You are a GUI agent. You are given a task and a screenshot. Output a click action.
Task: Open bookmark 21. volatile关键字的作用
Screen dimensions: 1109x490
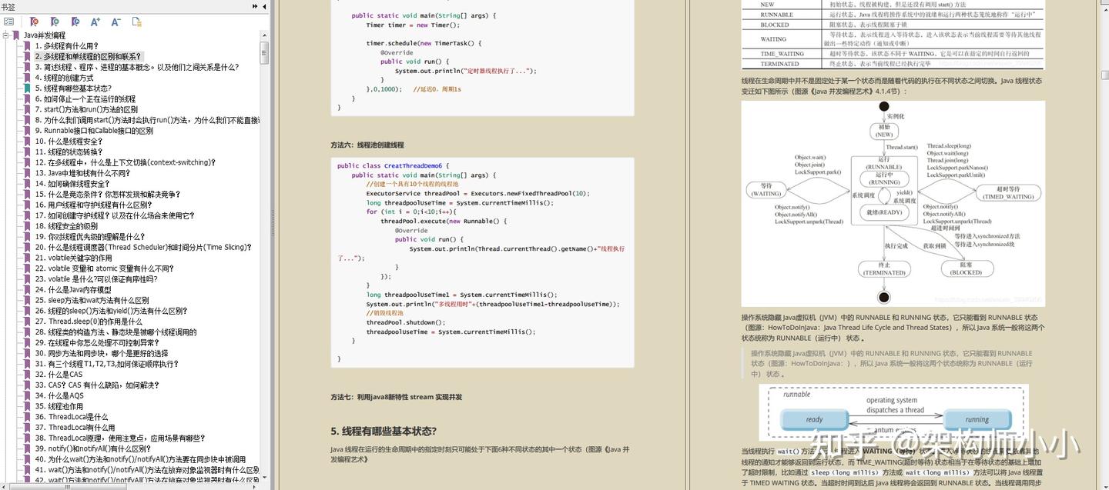coord(73,258)
